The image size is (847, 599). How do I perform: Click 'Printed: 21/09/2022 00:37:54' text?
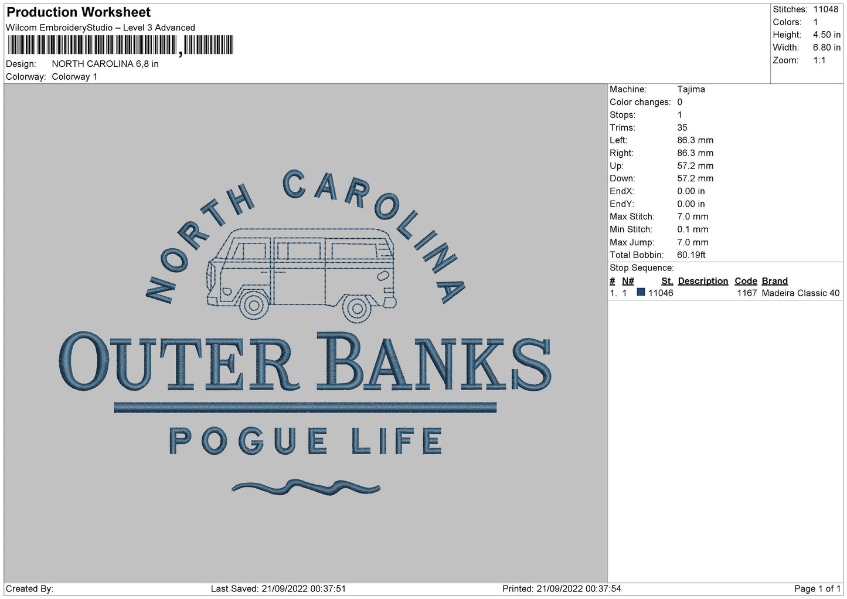(x=562, y=588)
